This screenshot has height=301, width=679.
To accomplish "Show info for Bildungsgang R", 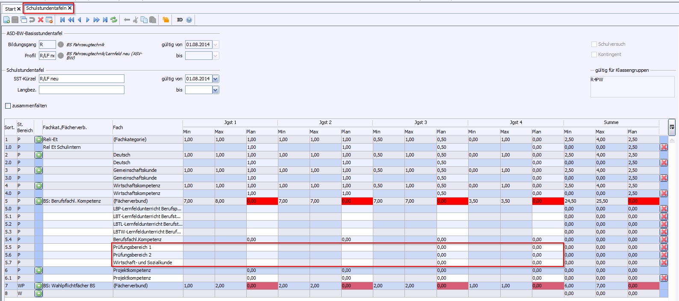I will pos(61,44).
